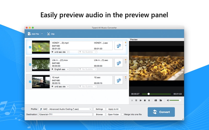This screenshot has width=209, height=130.
Task: Uncheck the HONEY mp4 file checkbox
Action: (x=30, y=47)
